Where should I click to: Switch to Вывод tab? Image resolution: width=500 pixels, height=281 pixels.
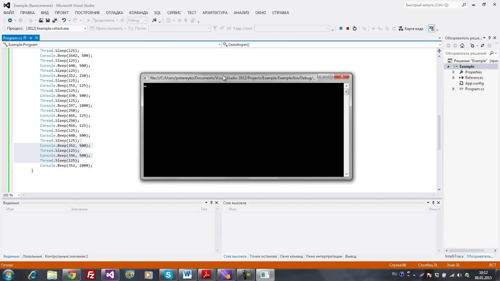[x=351, y=256]
